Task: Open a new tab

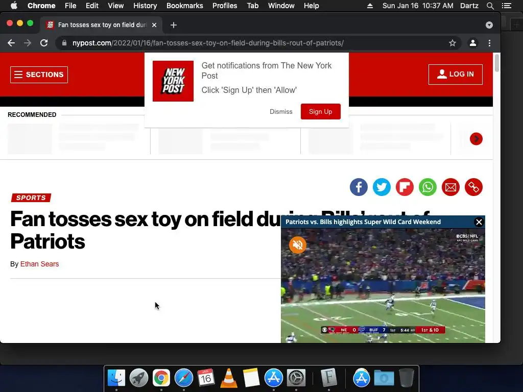Action: pos(174,25)
